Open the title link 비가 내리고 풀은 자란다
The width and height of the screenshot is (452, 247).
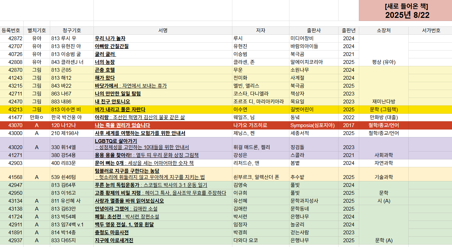[x=120, y=110]
